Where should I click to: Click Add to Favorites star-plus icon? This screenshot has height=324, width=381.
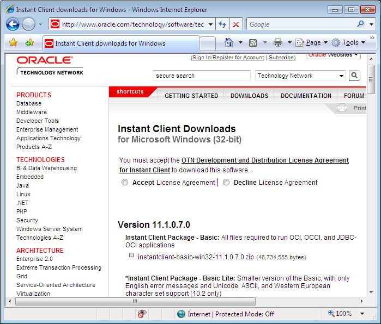[29, 42]
